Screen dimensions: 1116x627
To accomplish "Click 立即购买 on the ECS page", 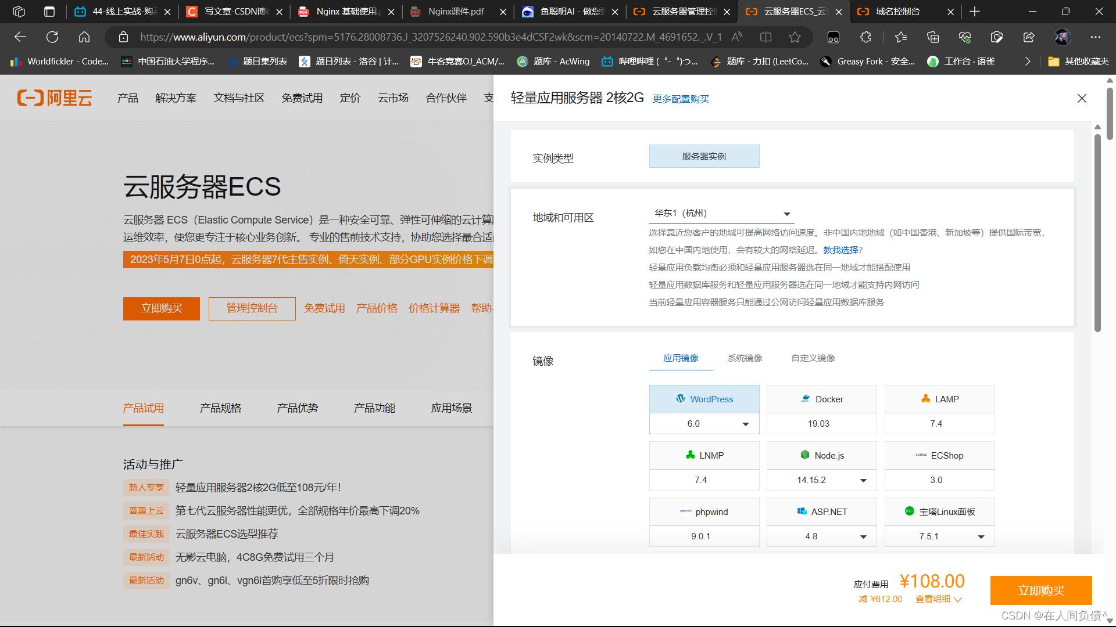I will [162, 308].
